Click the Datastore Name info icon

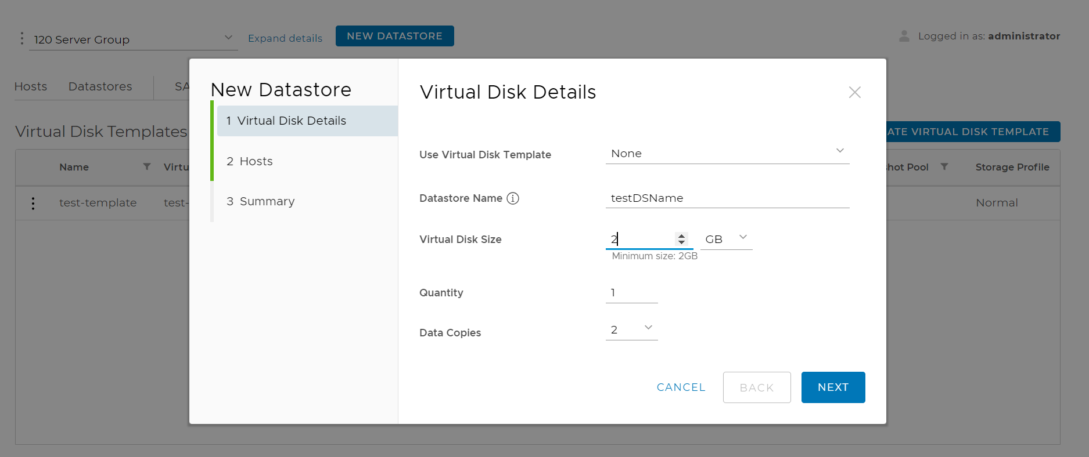[513, 198]
